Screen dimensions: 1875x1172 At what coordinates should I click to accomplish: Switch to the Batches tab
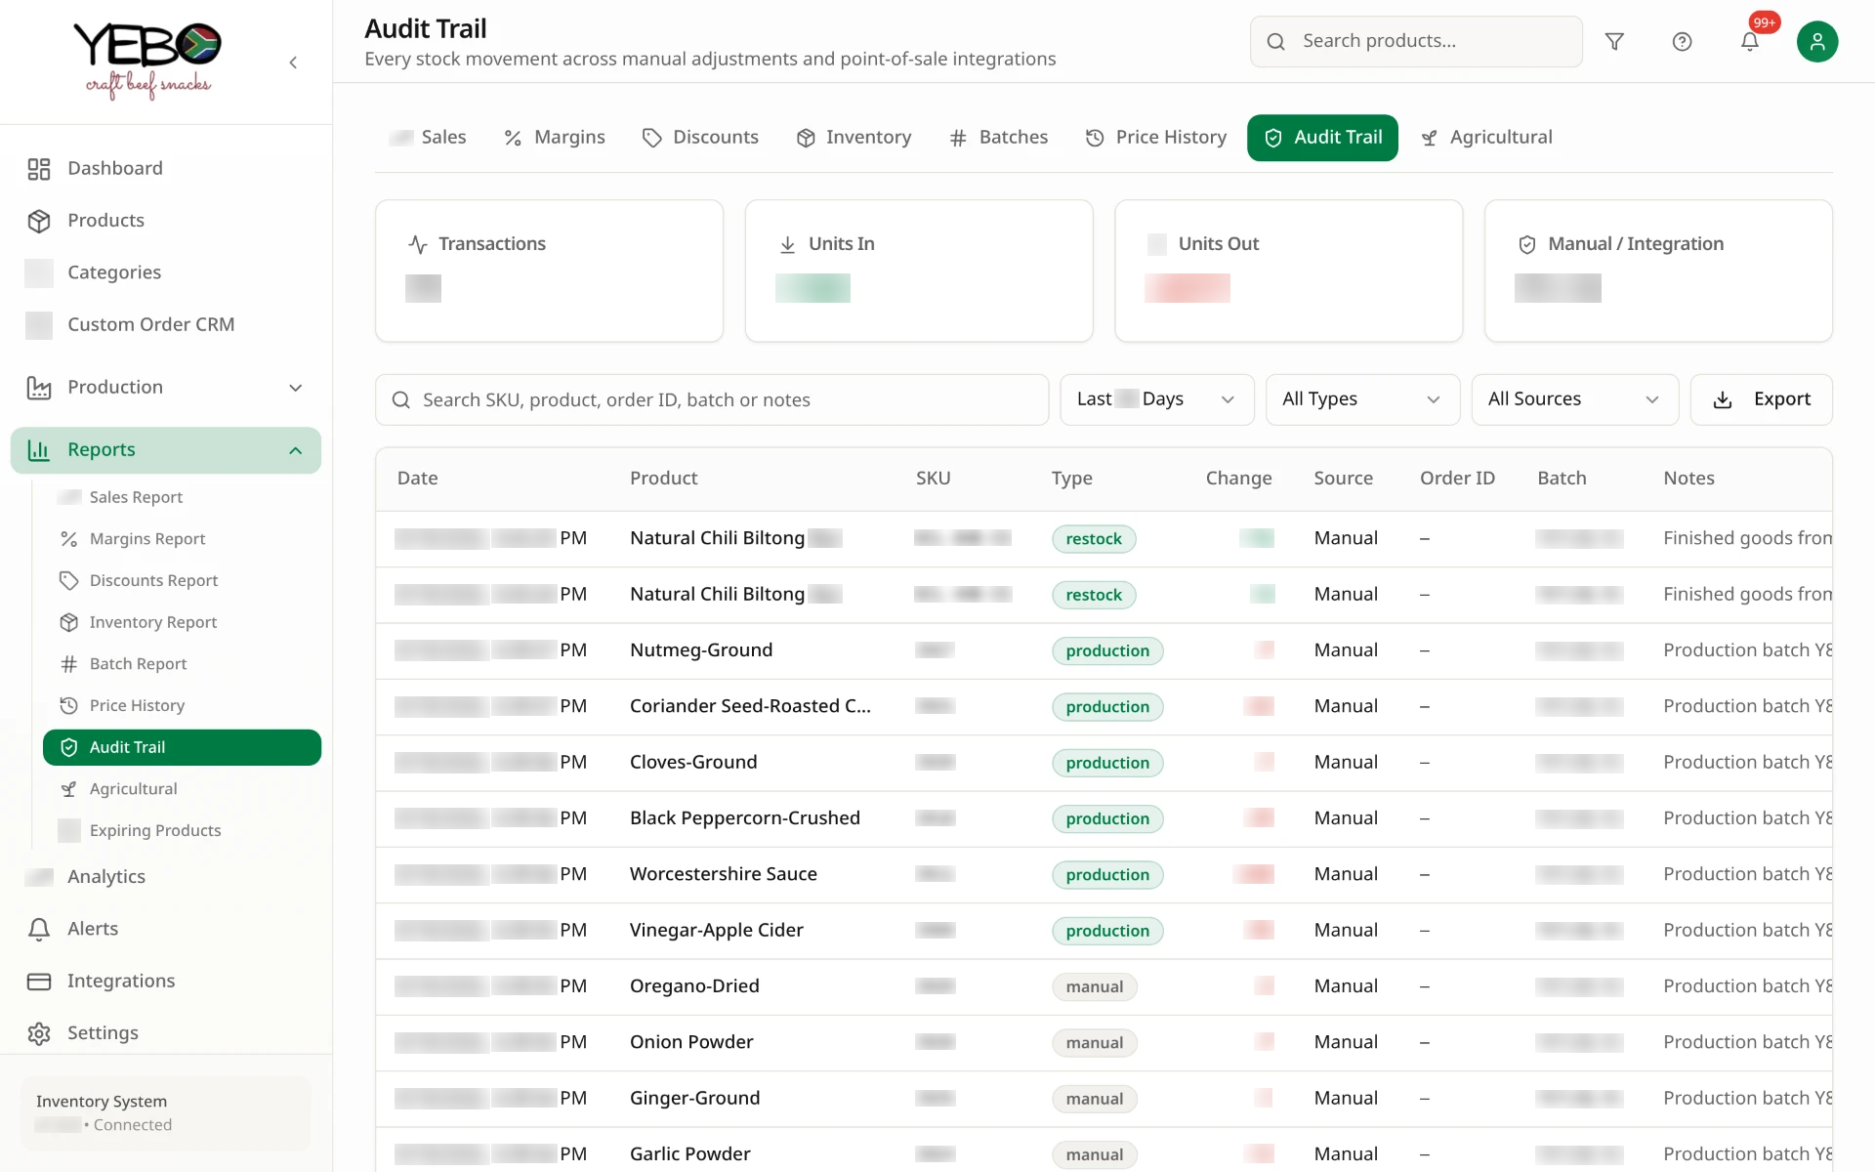[x=999, y=138]
